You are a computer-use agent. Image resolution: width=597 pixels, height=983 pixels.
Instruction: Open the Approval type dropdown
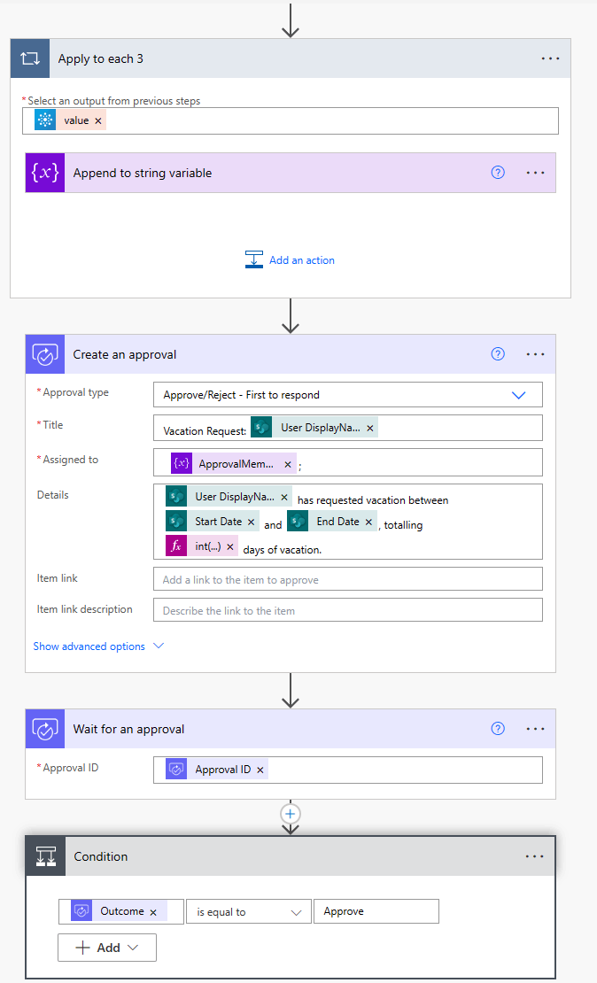[x=518, y=394]
